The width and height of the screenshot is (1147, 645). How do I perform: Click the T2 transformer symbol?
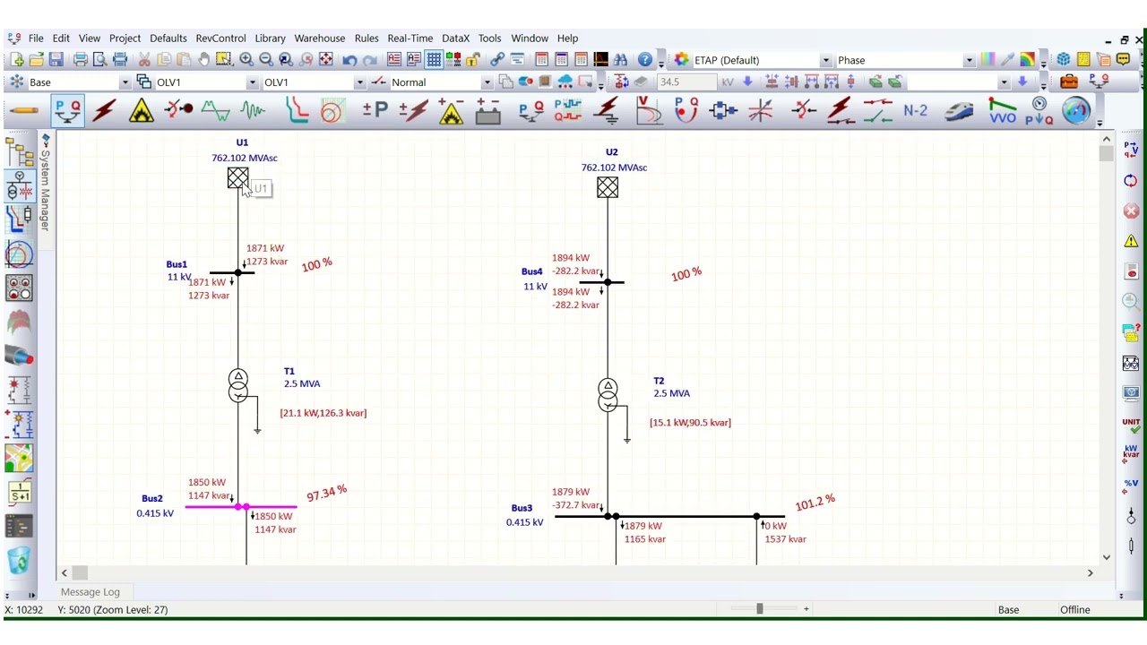[608, 395]
